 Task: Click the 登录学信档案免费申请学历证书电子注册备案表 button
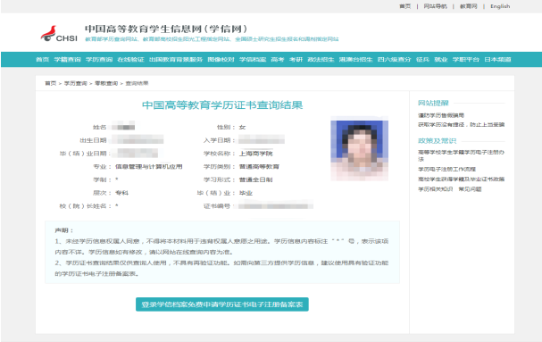pos(222,304)
